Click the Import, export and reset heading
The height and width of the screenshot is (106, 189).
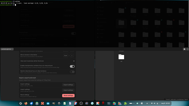[x=27, y=78]
